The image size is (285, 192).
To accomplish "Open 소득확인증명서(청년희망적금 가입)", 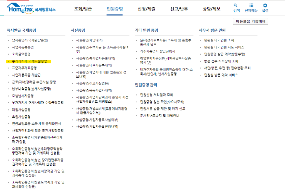I will pyautogui.click(x=38, y=173).
